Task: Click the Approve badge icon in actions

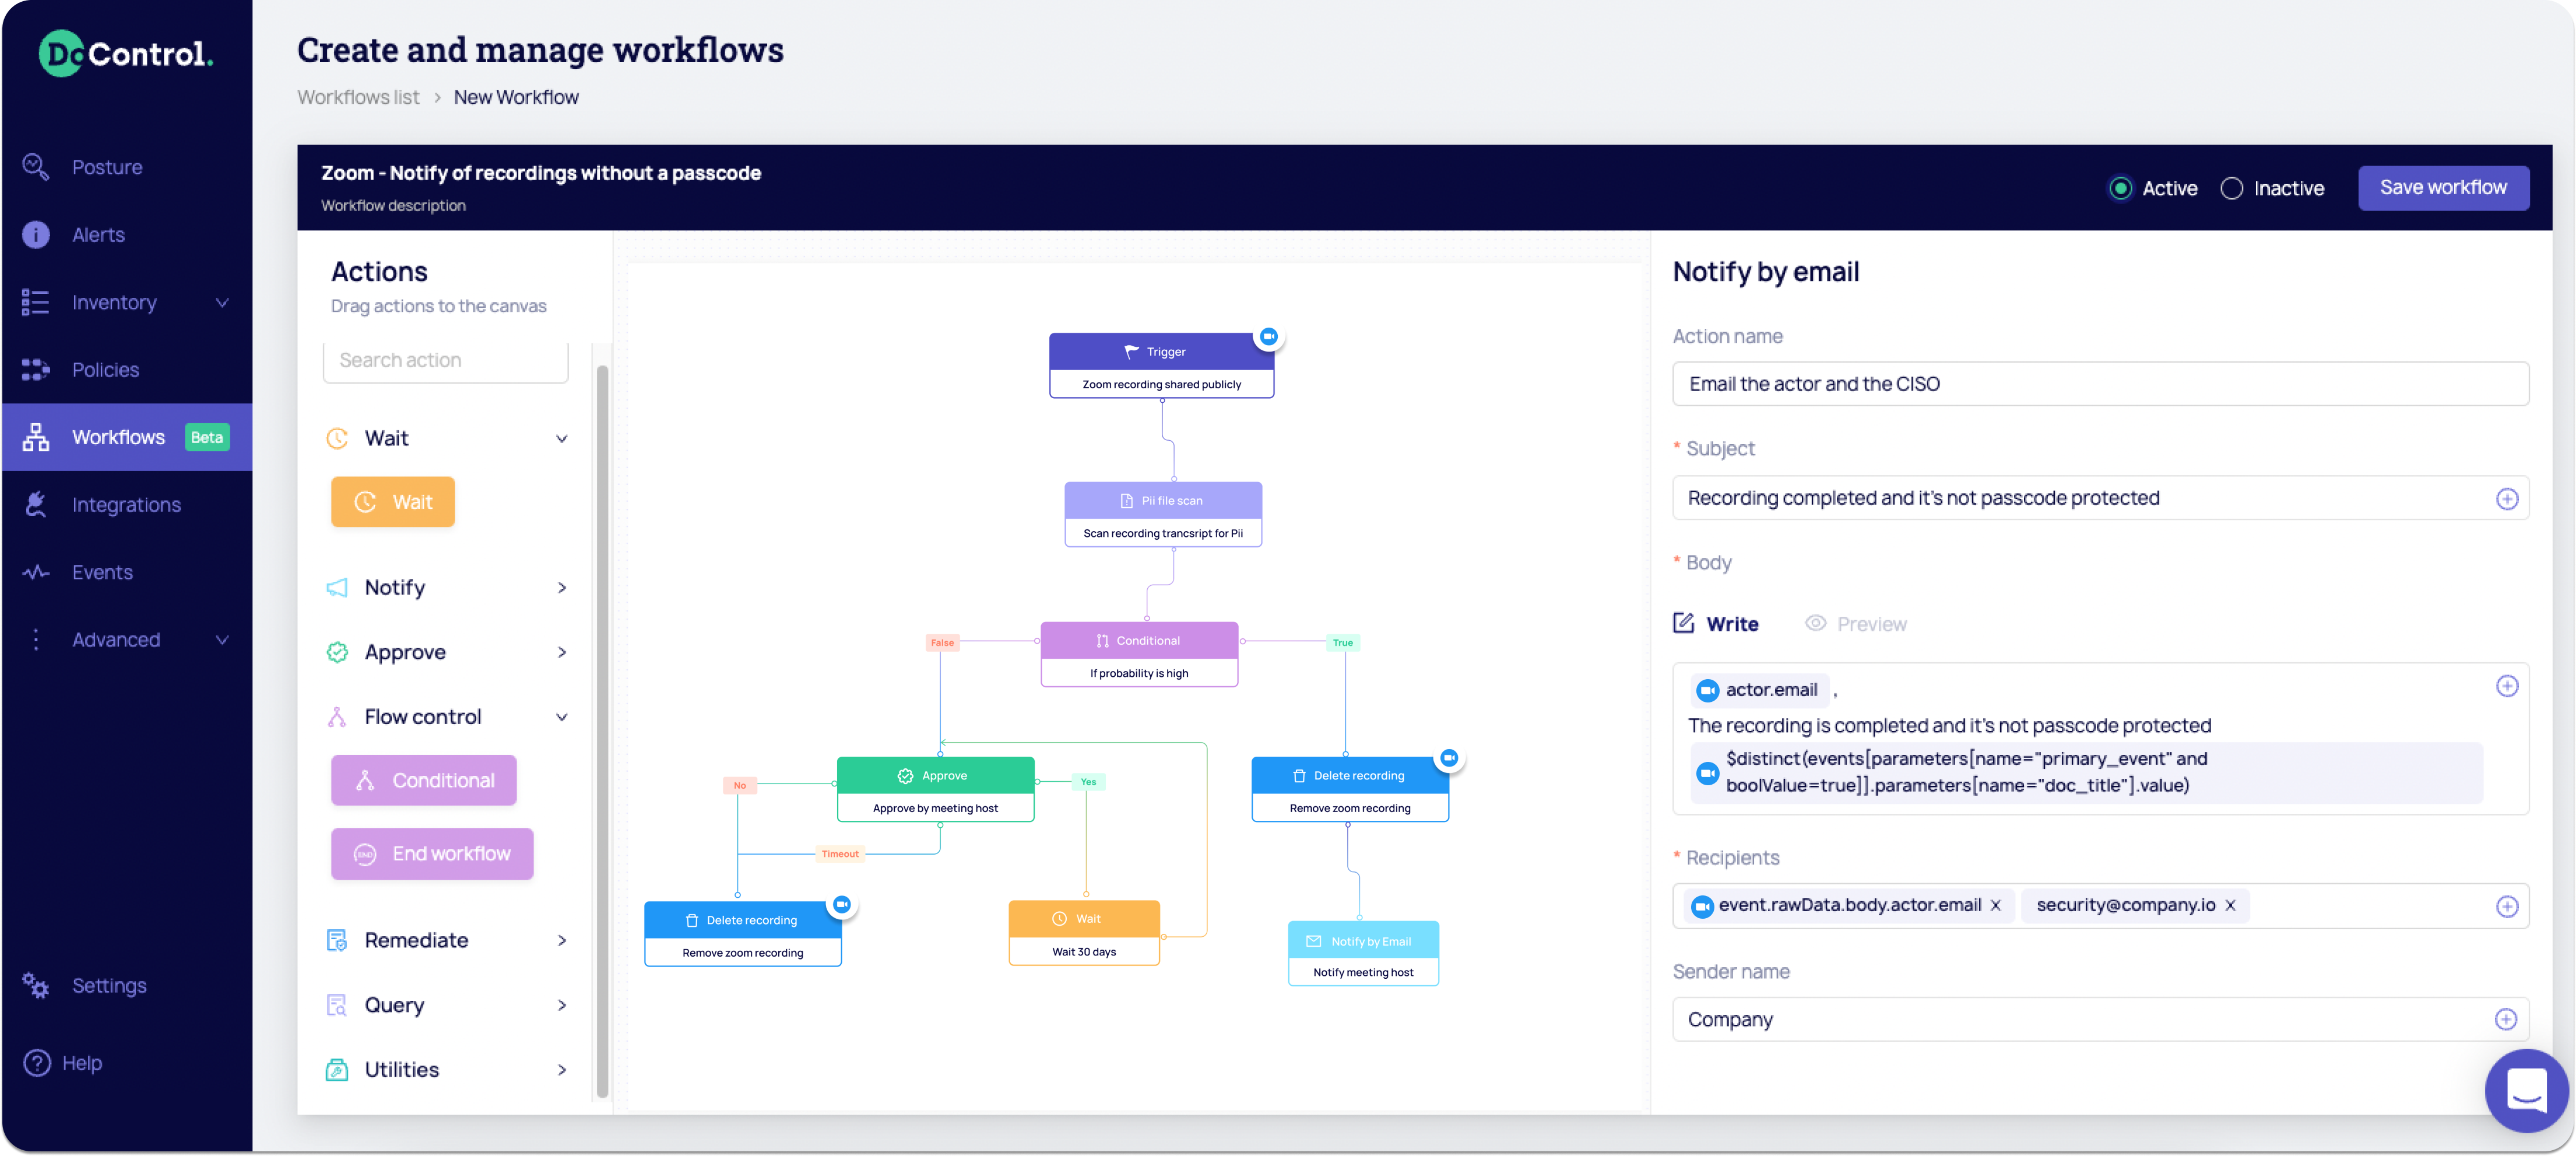Action: 337,652
